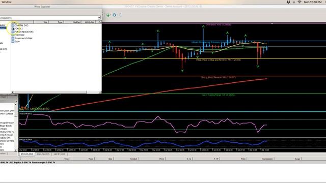Select the Zoom folder
The height and width of the screenshot is (183, 326).
click(17, 42)
